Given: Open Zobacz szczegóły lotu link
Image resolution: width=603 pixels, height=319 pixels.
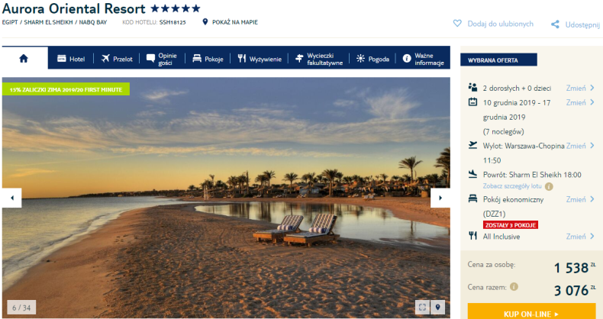Looking at the screenshot, I should (x=512, y=186).
